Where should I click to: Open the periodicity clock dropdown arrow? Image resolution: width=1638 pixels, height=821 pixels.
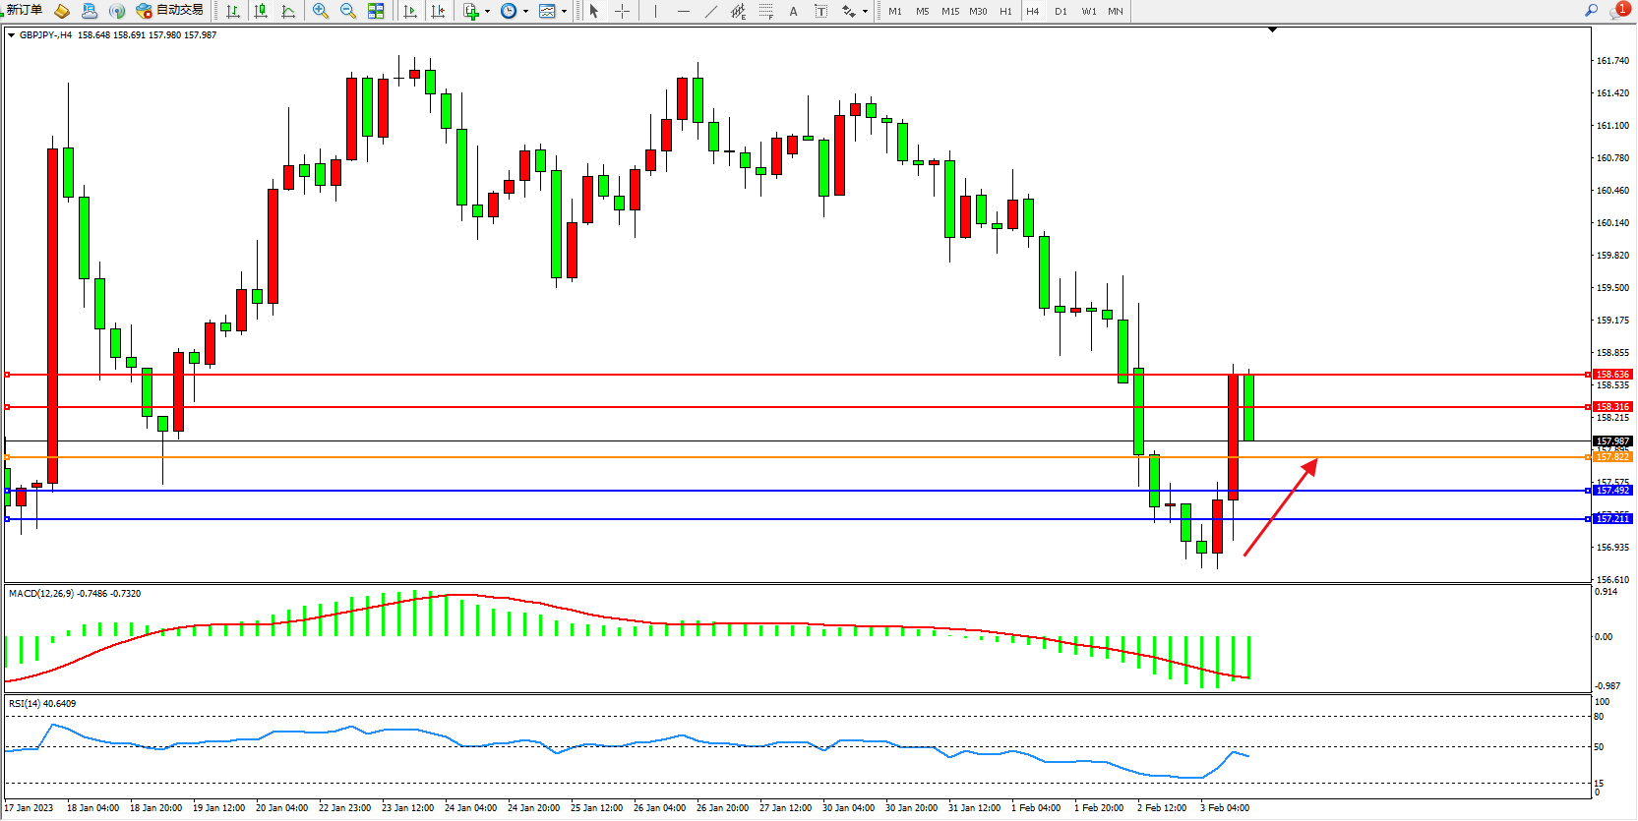point(525,12)
